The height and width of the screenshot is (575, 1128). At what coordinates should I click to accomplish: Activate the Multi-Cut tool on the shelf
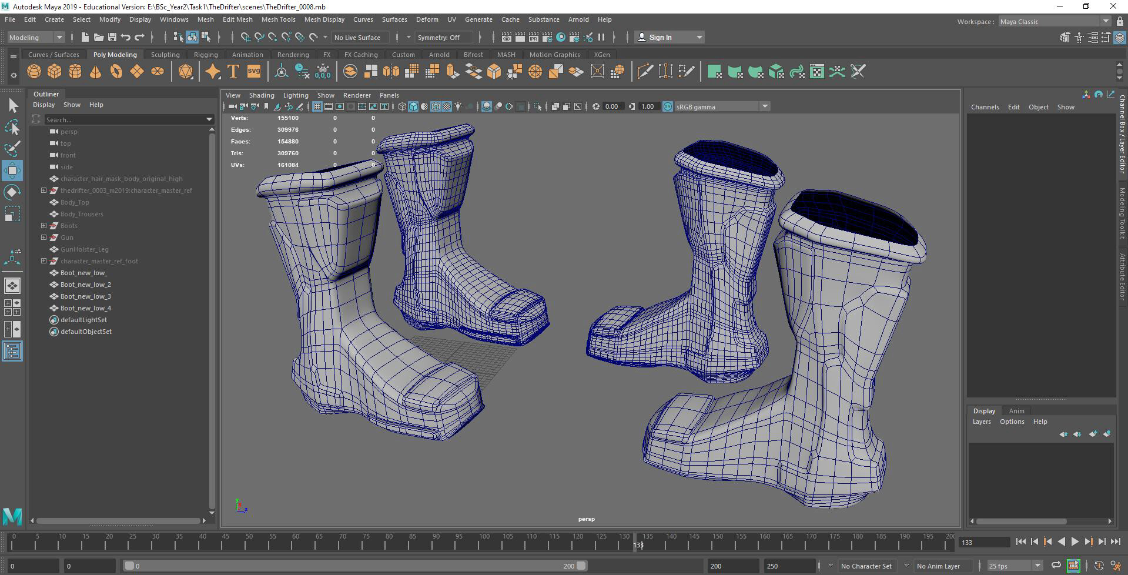tap(645, 71)
